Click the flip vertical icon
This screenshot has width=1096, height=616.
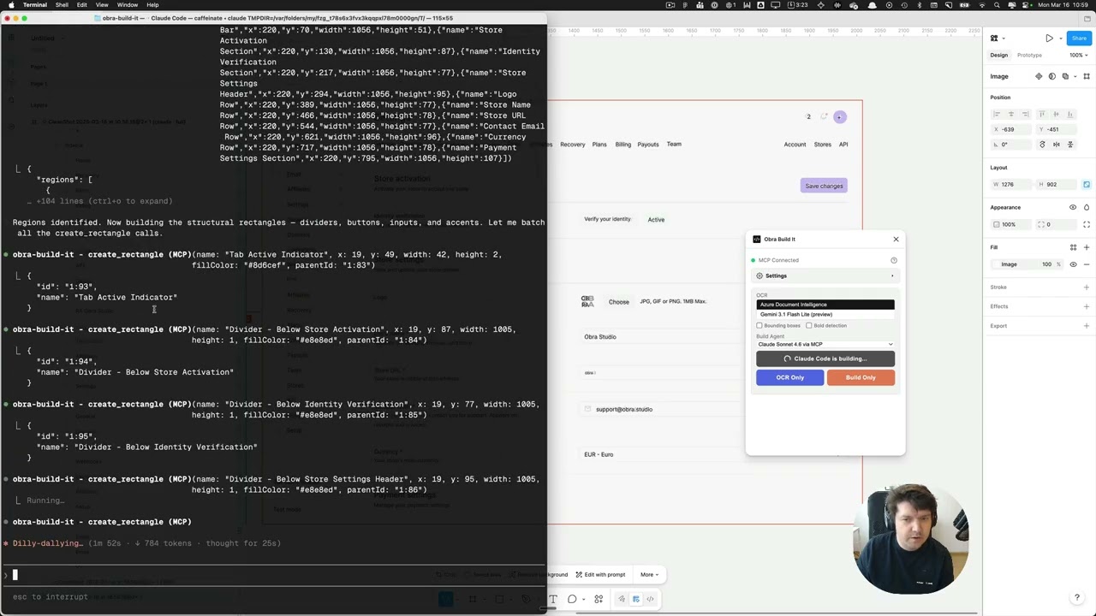1069,144
